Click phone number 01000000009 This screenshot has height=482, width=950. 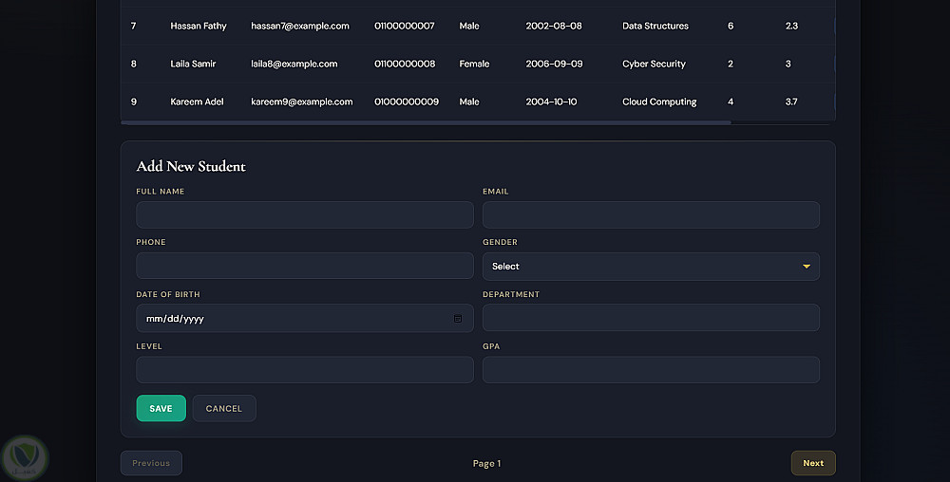tap(407, 102)
